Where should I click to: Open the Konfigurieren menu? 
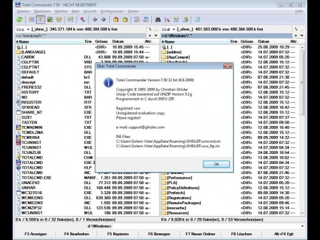coord(112,11)
